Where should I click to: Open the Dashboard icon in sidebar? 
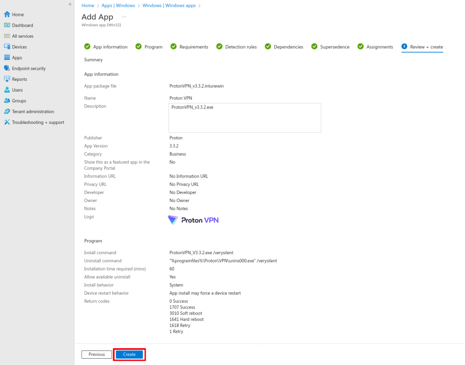tap(7, 25)
